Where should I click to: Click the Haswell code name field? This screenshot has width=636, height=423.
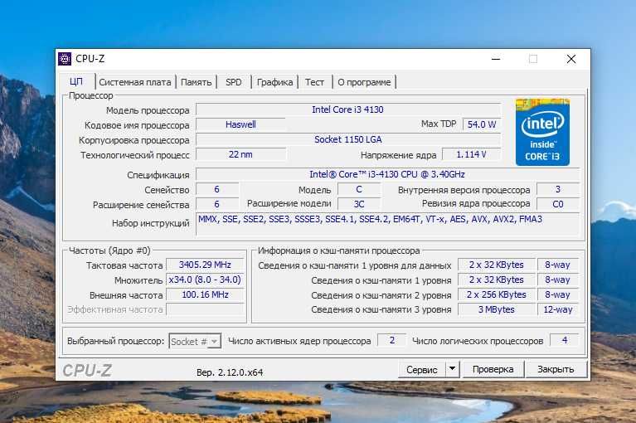[x=240, y=124]
